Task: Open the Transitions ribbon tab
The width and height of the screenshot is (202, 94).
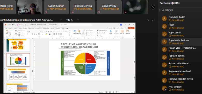Action: coord(31,28)
